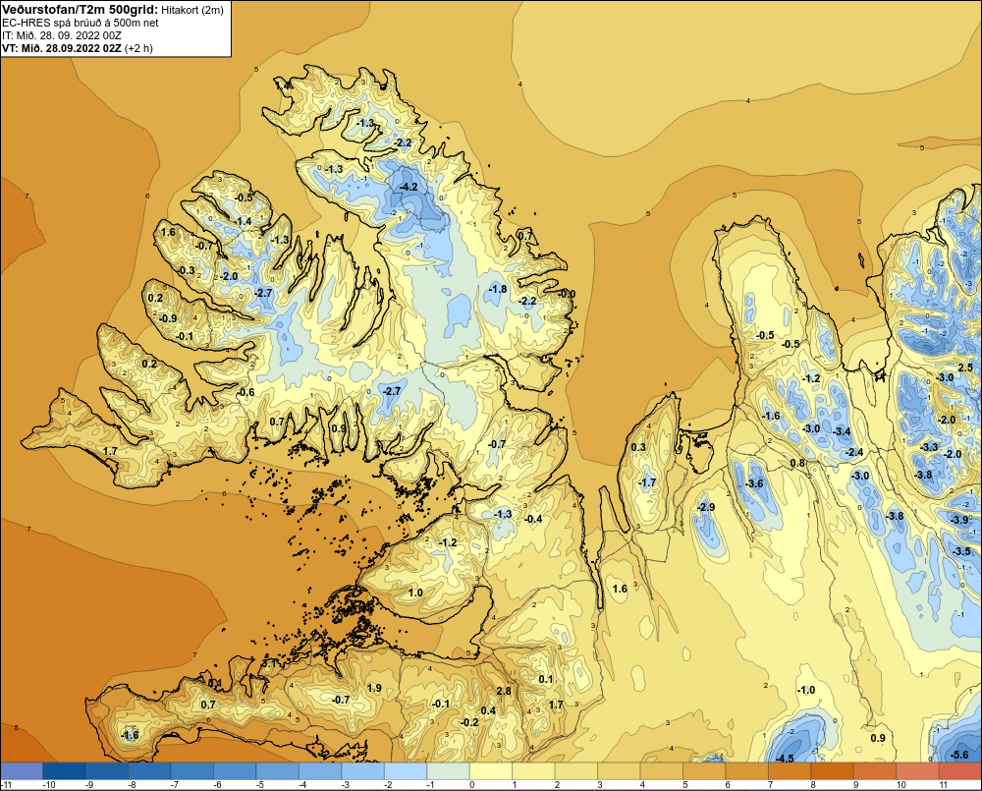Click the legend tick label 11
Image resolution: width=982 pixels, height=791 pixels.
pyautogui.click(x=943, y=785)
